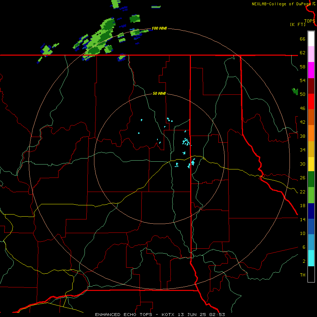Screen dimensions: 317x317
Task: Click the navy blue legend band
Action: 311,211
